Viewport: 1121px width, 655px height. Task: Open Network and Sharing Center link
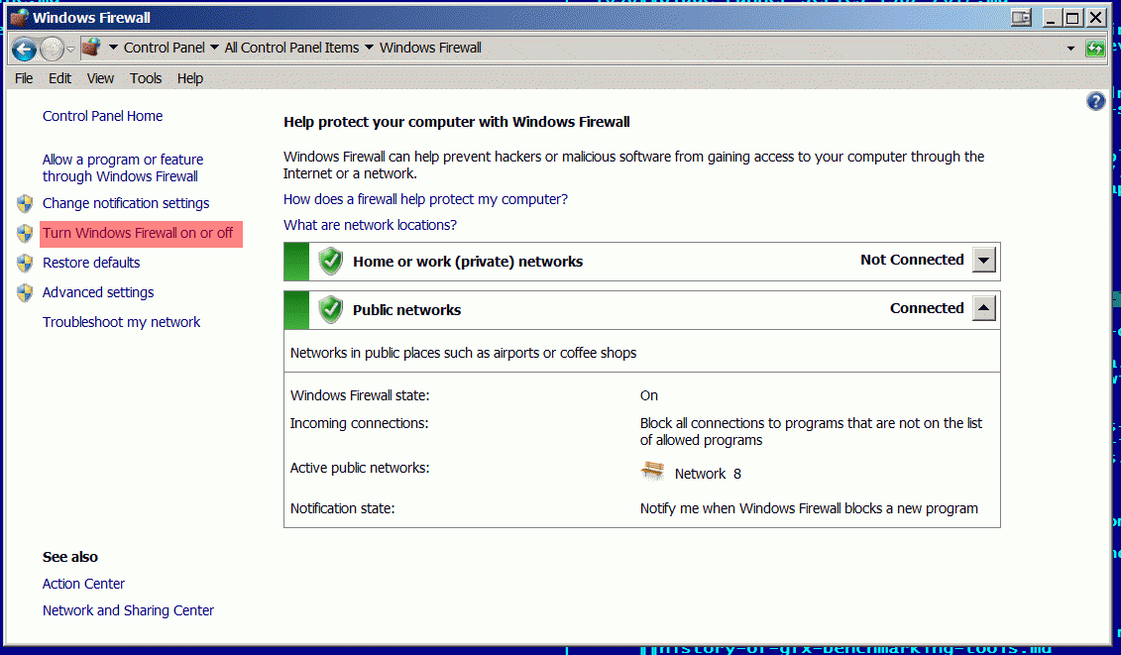[x=128, y=610]
